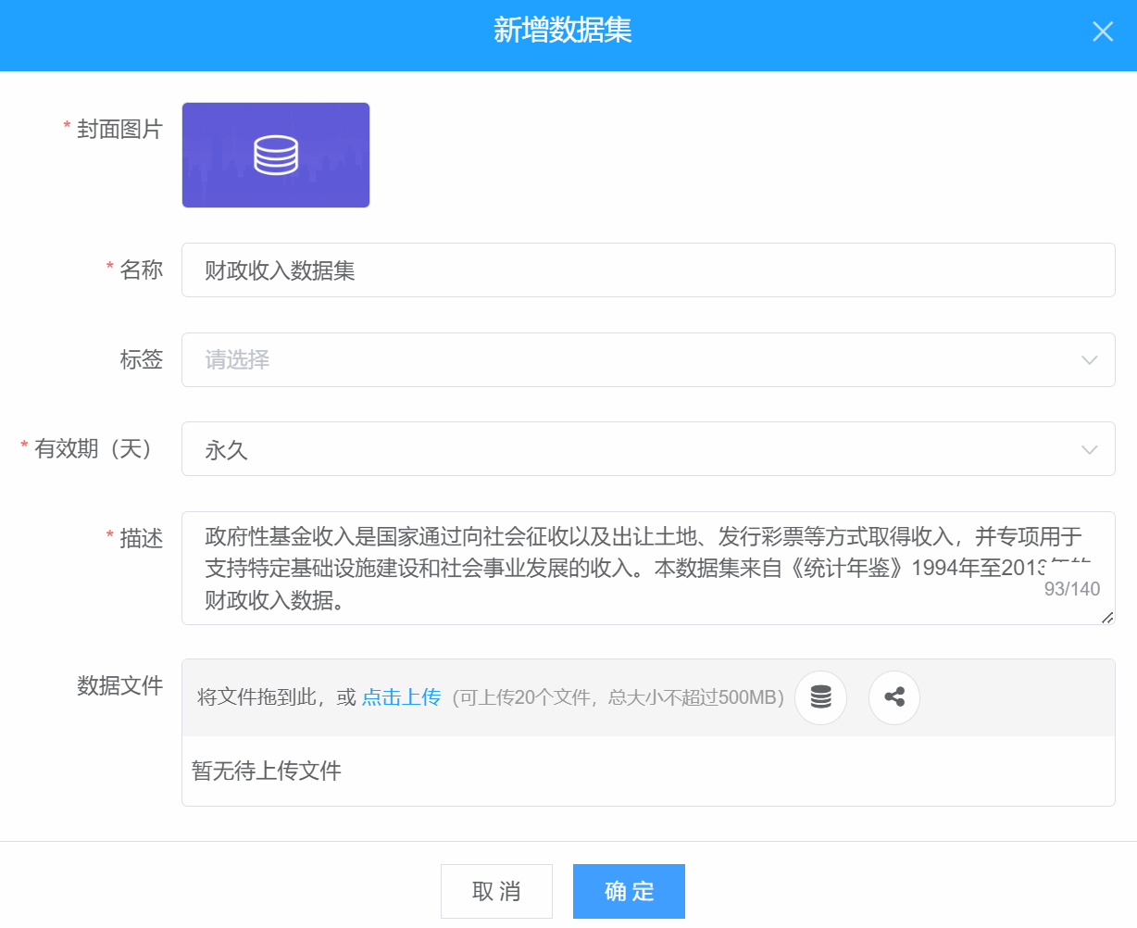Click the 描述 textarea resize handle

tap(1107, 618)
